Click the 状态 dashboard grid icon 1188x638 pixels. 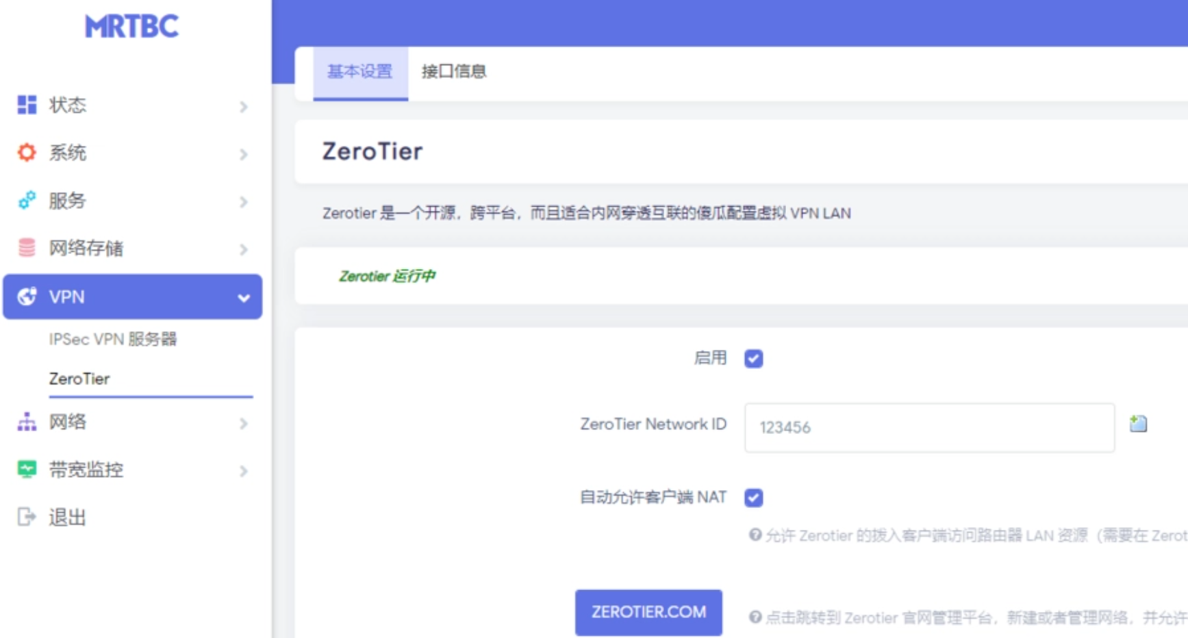click(27, 105)
